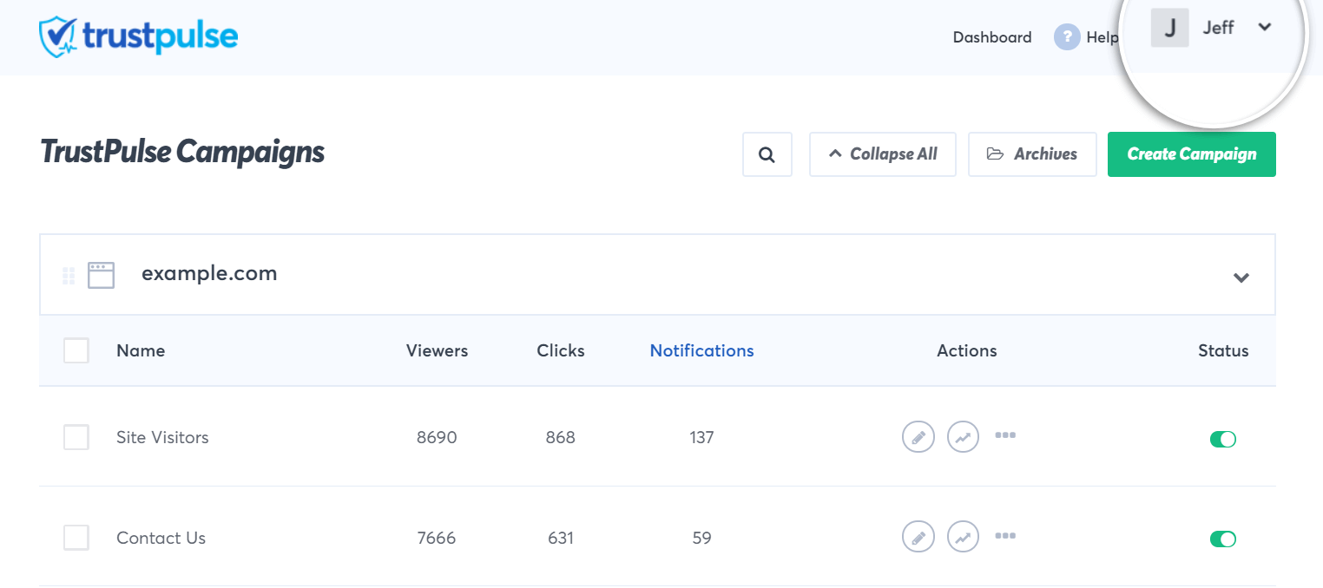This screenshot has width=1323, height=588.
Task: Click the 7666 viewers value
Action: (437, 538)
